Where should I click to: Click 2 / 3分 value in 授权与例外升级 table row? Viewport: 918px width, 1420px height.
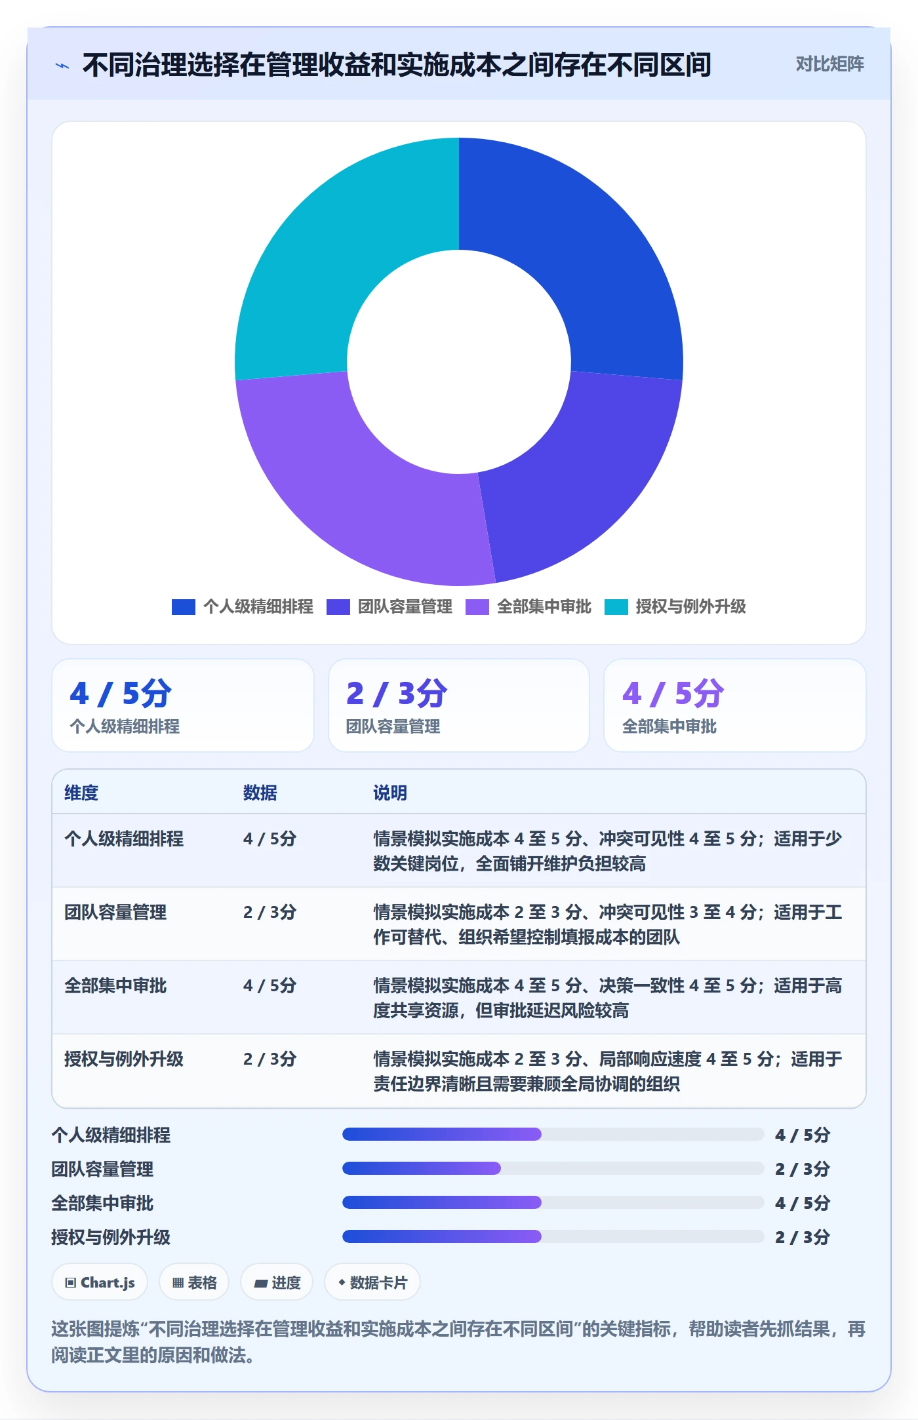click(269, 1059)
